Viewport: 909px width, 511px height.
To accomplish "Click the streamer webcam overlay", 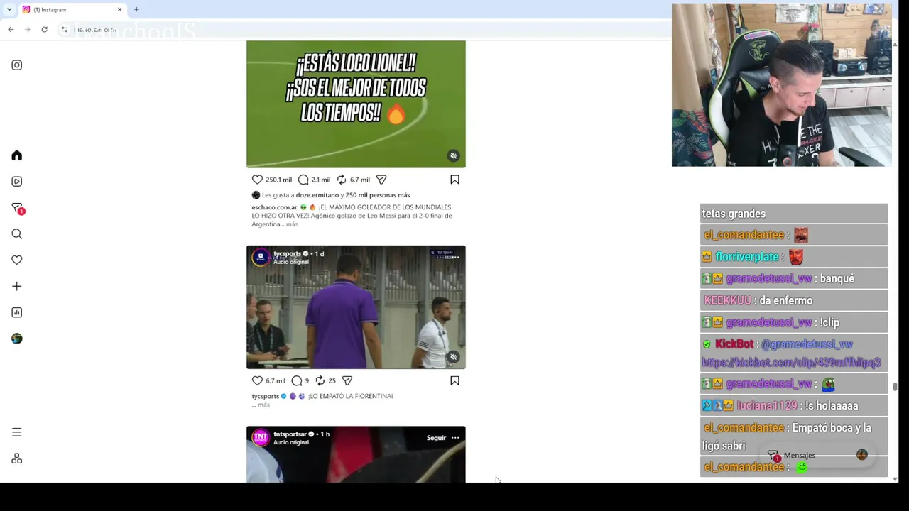I will (782, 85).
